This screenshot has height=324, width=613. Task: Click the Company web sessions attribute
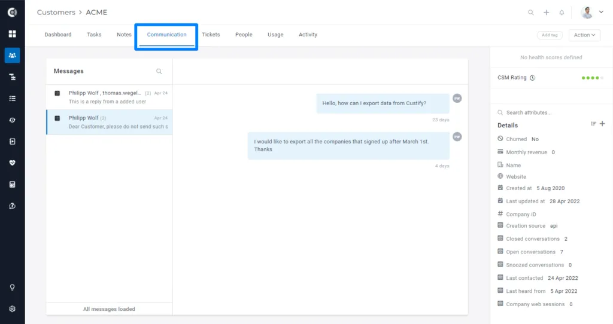tap(535, 304)
